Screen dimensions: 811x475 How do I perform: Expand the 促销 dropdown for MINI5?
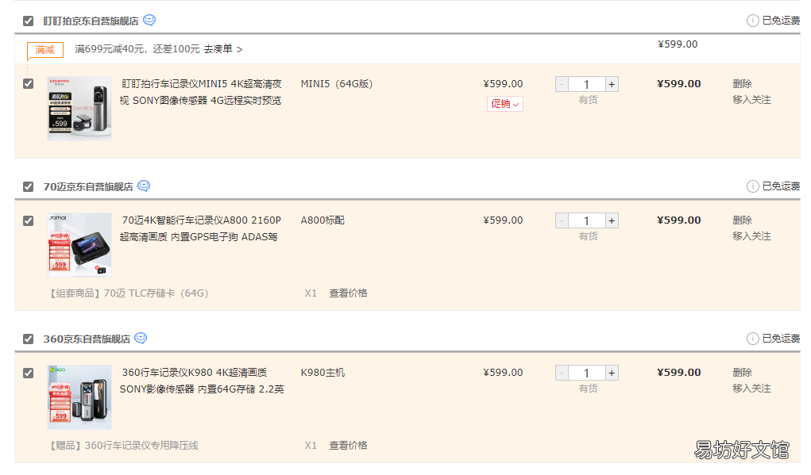[505, 104]
